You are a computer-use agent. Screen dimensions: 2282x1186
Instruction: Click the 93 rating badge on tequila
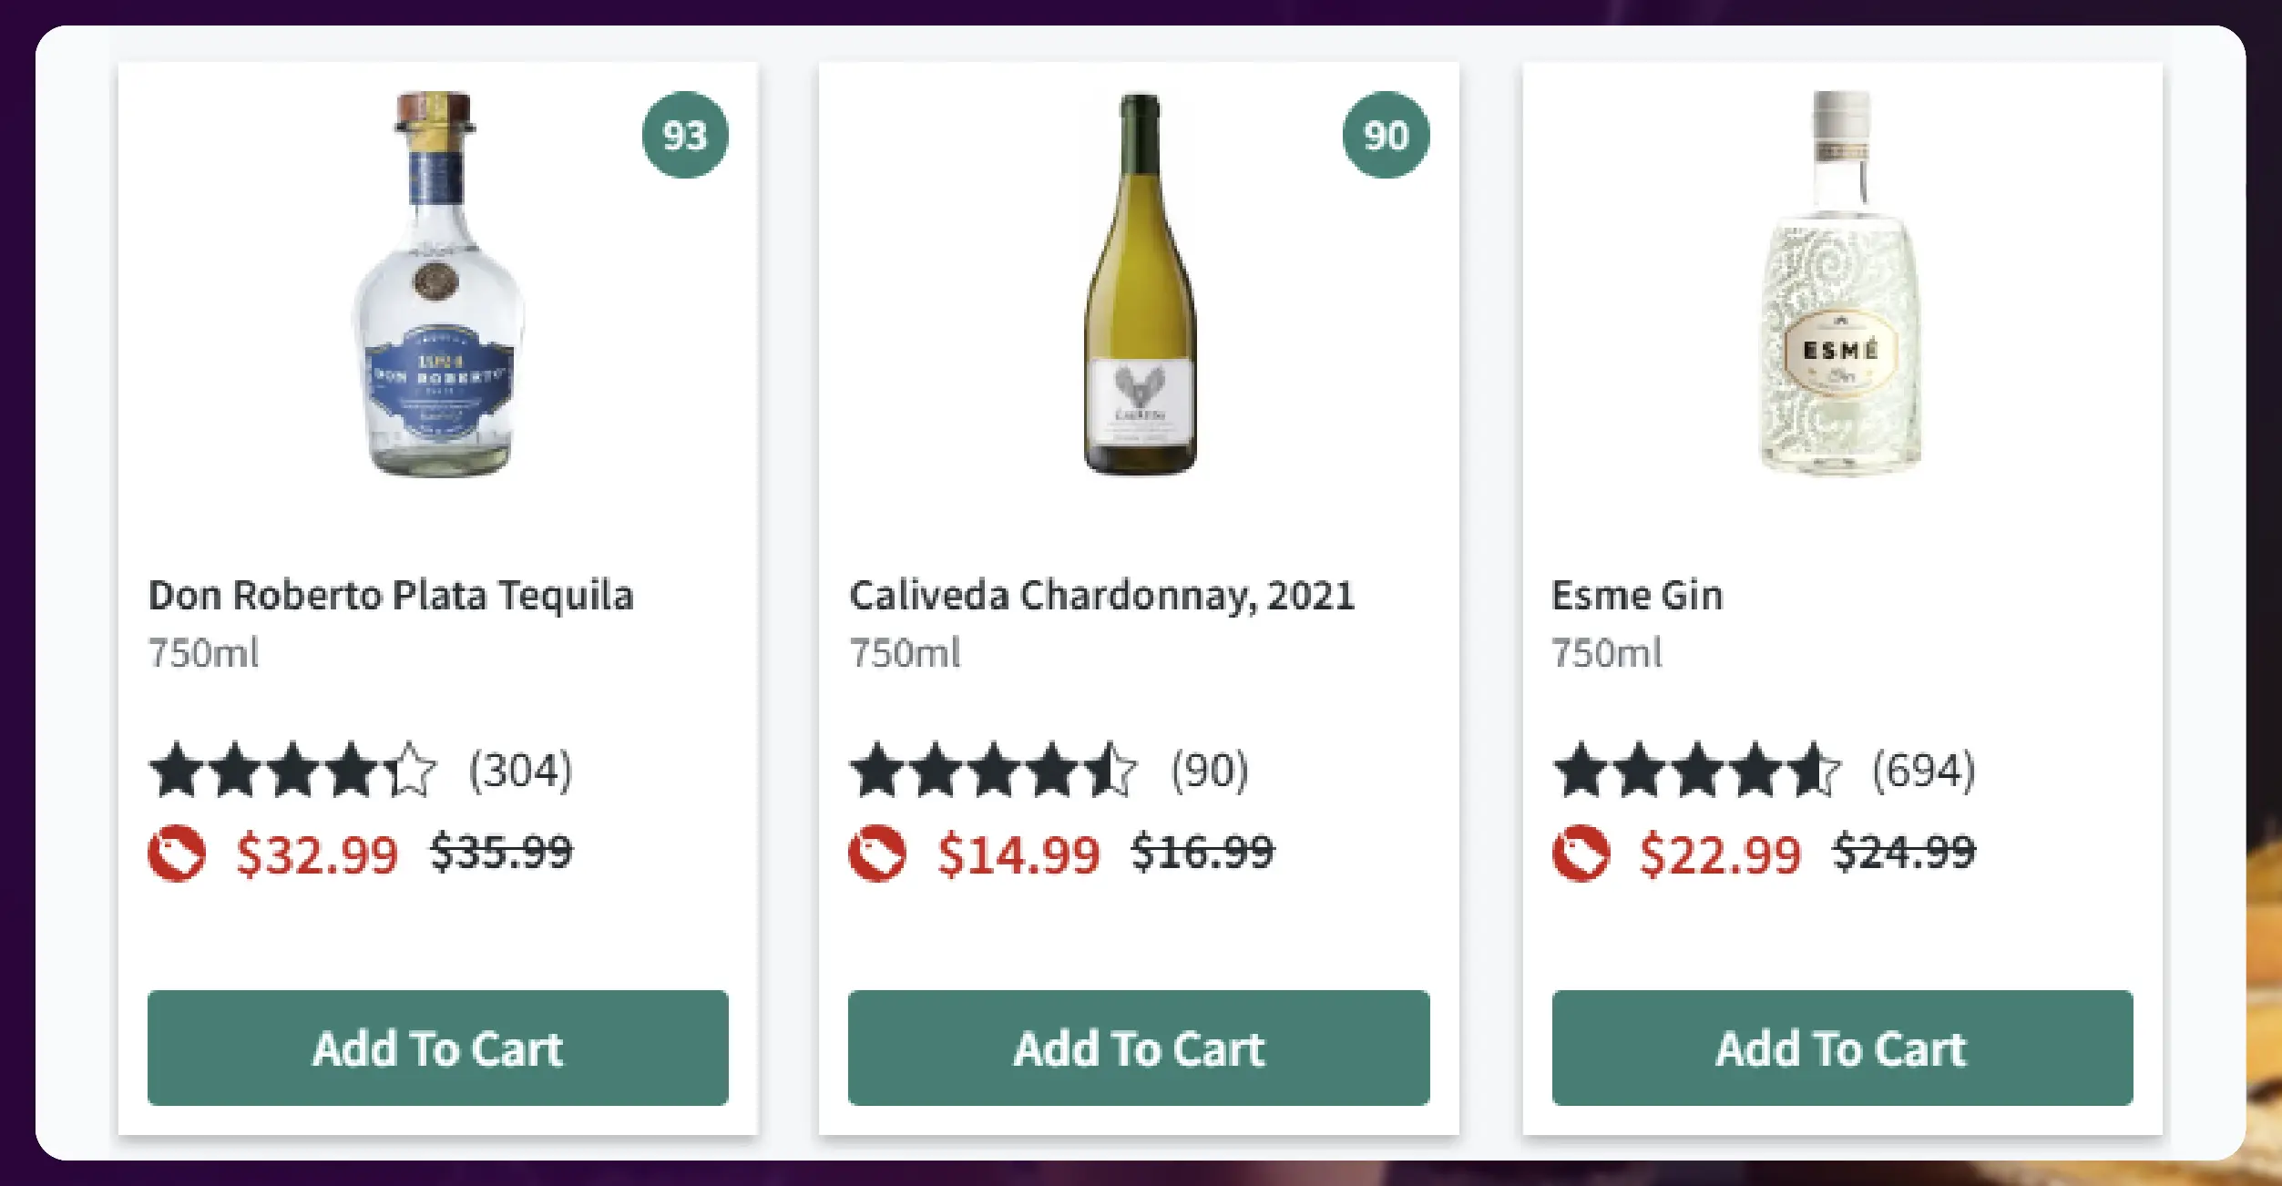click(x=685, y=135)
